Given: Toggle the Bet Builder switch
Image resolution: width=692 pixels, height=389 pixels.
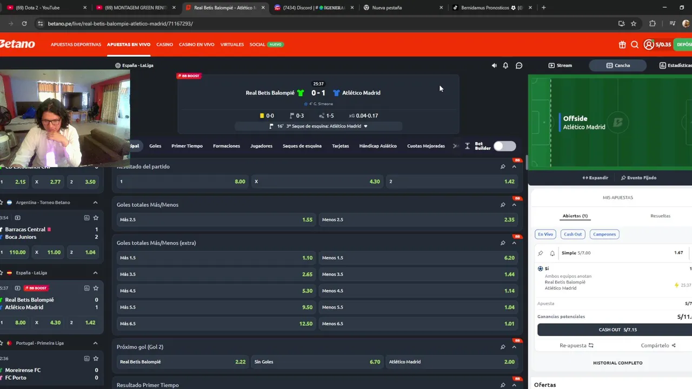Looking at the screenshot, I should coord(504,146).
